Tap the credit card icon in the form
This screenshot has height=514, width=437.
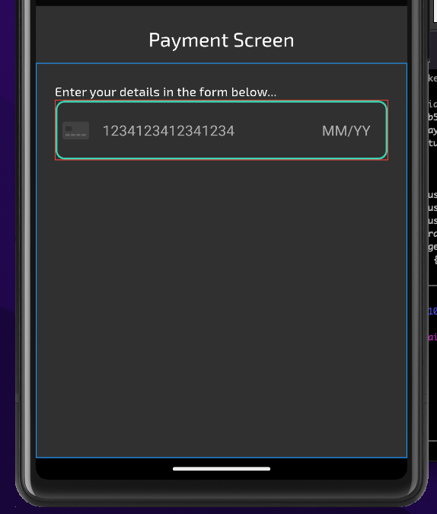click(75, 130)
